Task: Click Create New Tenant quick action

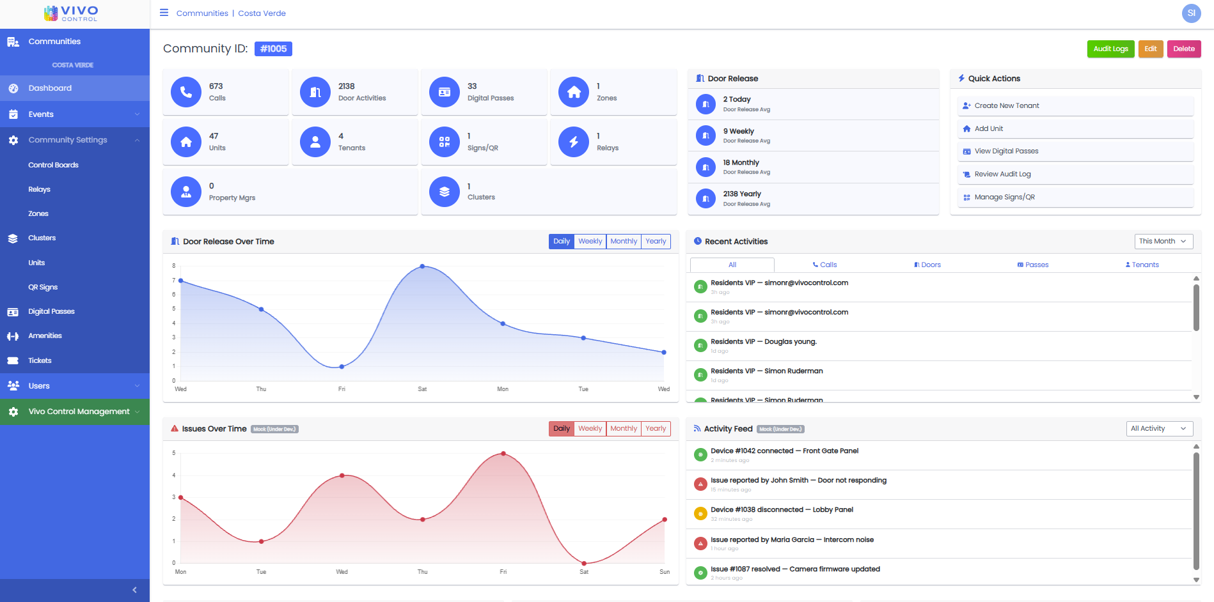Action: 1076,105
